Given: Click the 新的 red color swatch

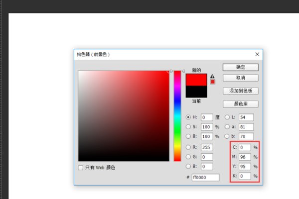Looking at the screenshot, I should pyautogui.click(x=195, y=80).
